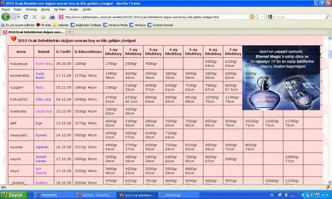Screen dimensions: 332x199
Task: Open the Leyla Ece baby link
Action: (x=44, y=111)
